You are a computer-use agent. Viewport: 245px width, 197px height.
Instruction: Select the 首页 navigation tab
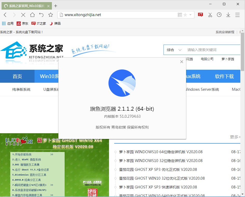coord(17,76)
